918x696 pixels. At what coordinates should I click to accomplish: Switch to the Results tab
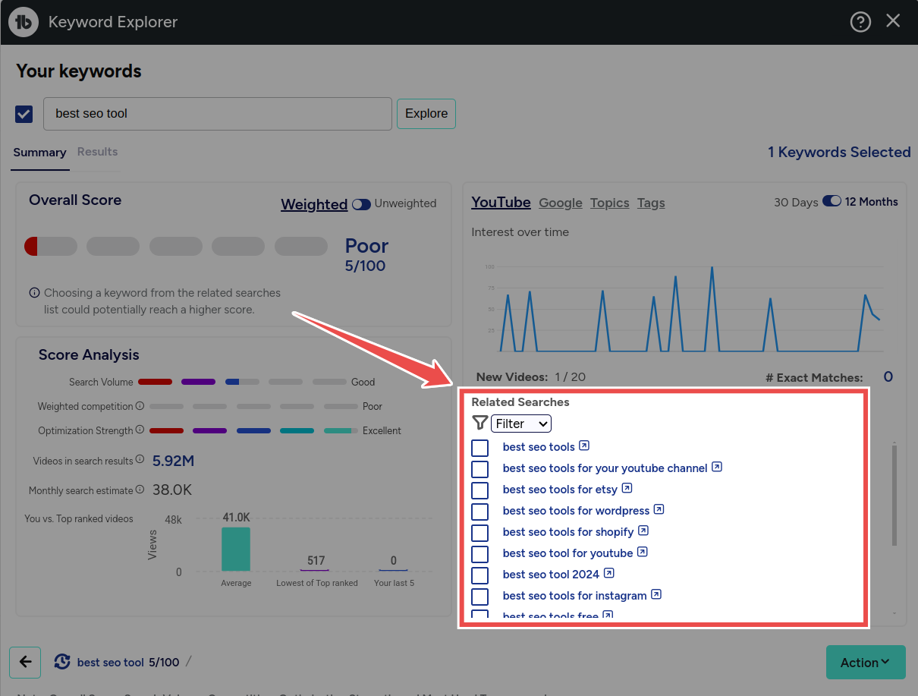point(98,151)
